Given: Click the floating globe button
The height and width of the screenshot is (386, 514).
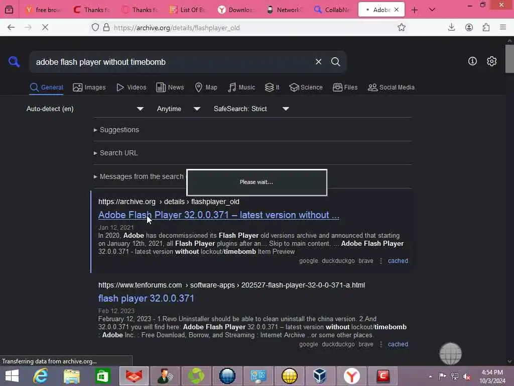Looking at the screenshot, I should (450, 353).
